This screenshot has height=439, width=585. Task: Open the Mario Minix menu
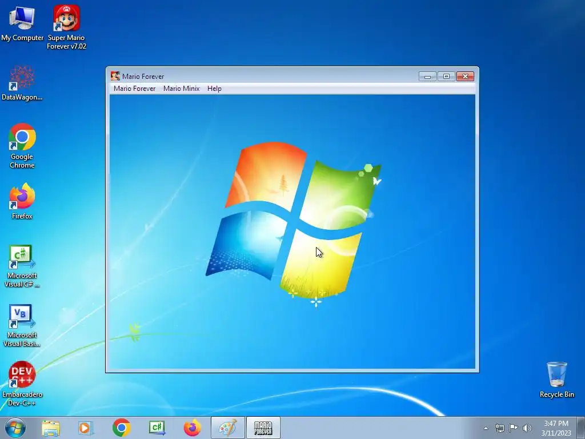pos(181,89)
